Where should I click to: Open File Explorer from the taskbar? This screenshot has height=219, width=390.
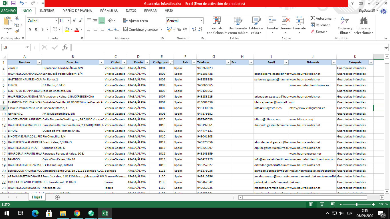tap(63, 213)
